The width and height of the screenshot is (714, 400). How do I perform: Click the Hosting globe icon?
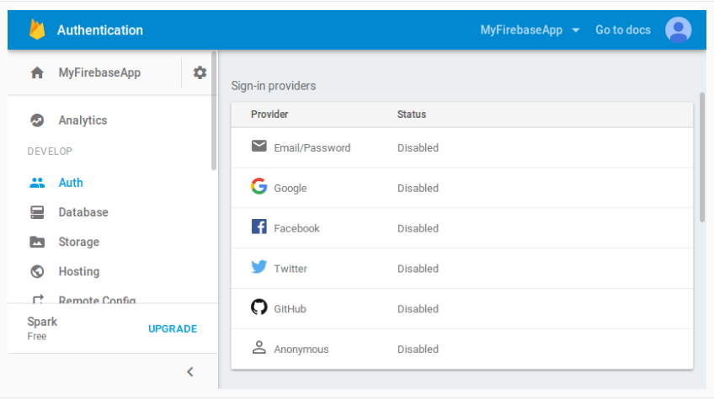(x=37, y=271)
